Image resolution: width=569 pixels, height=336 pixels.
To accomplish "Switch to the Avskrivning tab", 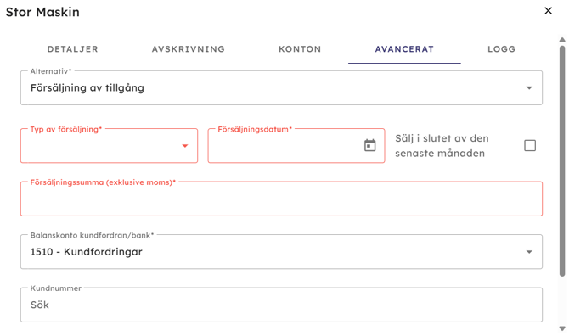I will (x=189, y=49).
